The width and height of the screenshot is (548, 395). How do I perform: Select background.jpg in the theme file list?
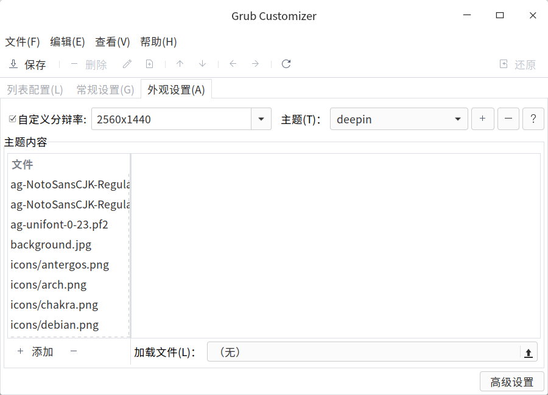coord(51,244)
